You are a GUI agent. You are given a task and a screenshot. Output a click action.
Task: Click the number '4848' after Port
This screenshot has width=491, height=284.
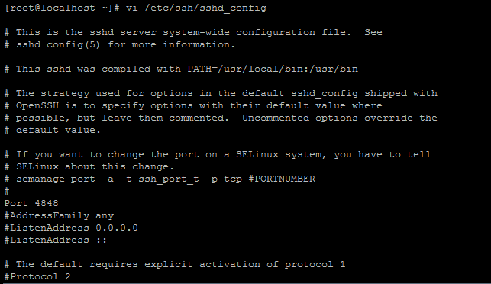point(47,203)
